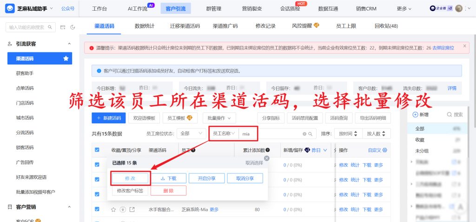Image resolution: width=476 pixels, height=222 pixels.
Task: Click 取消分享 in the batch popup
Action: (245, 178)
